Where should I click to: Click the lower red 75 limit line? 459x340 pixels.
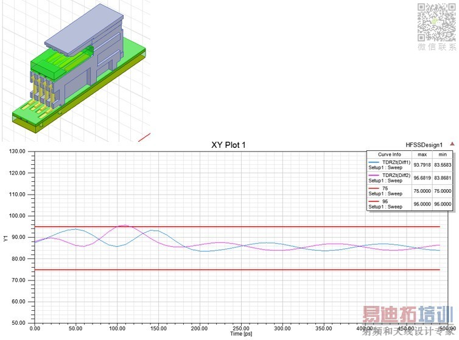[237, 269]
